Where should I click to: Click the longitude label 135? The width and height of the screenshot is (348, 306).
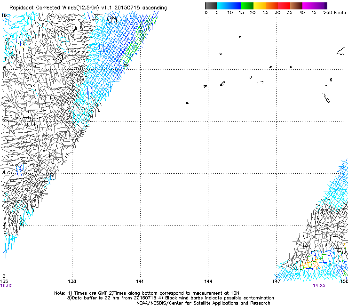click(x=4, y=282)
